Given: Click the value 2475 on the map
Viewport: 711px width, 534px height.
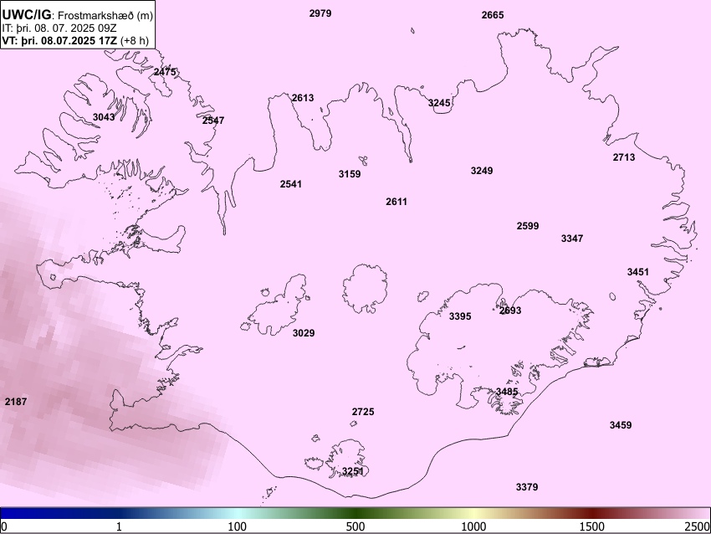Looking at the screenshot, I should (165, 72).
